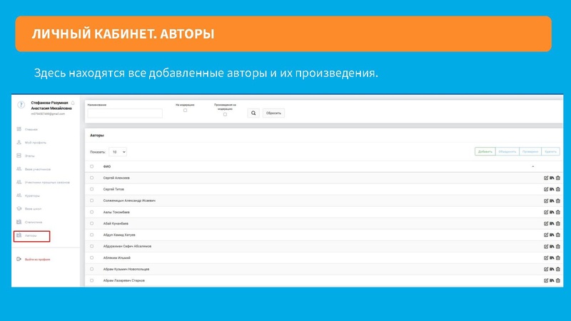Open works of Абай Кунанбаев via the books icon

[552, 223]
